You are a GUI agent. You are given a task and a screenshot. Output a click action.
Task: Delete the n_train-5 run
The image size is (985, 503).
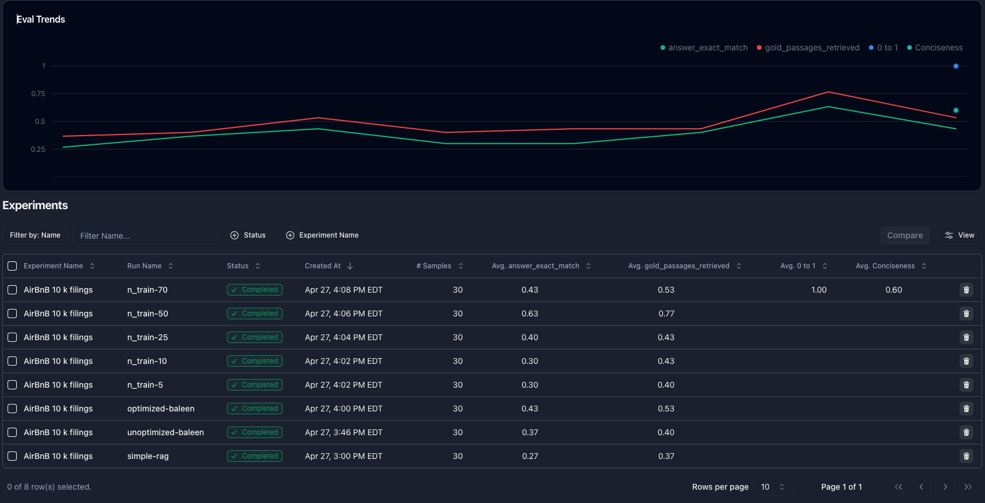coord(966,385)
